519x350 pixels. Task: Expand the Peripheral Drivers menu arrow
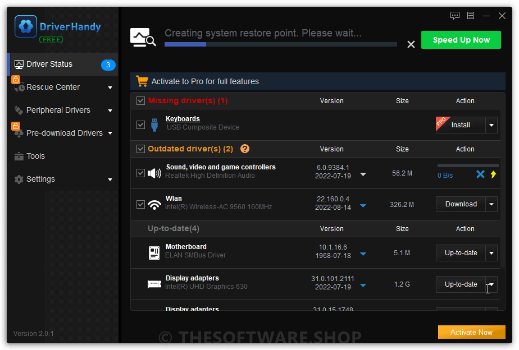tap(110, 110)
